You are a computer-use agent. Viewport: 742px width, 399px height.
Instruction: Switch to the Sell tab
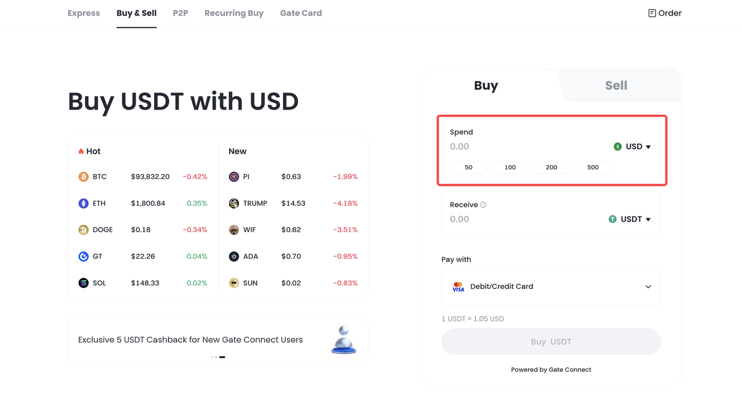[616, 86]
